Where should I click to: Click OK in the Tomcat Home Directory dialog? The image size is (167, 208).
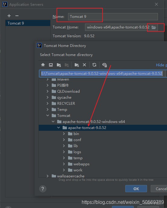coord(136,189)
